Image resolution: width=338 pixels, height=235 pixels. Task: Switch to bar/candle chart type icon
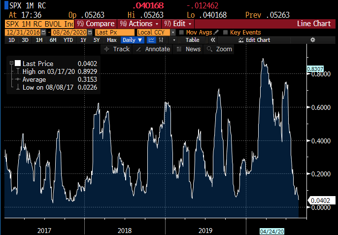click(161, 40)
